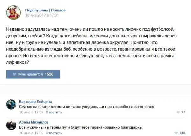Click the heart icon in the Мне нравится button

pos(14,74)
